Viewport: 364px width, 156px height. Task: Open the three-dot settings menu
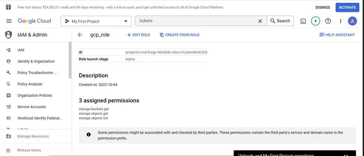pos(341,21)
